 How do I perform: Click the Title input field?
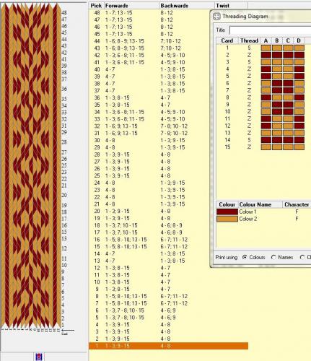(x=270, y=30)
